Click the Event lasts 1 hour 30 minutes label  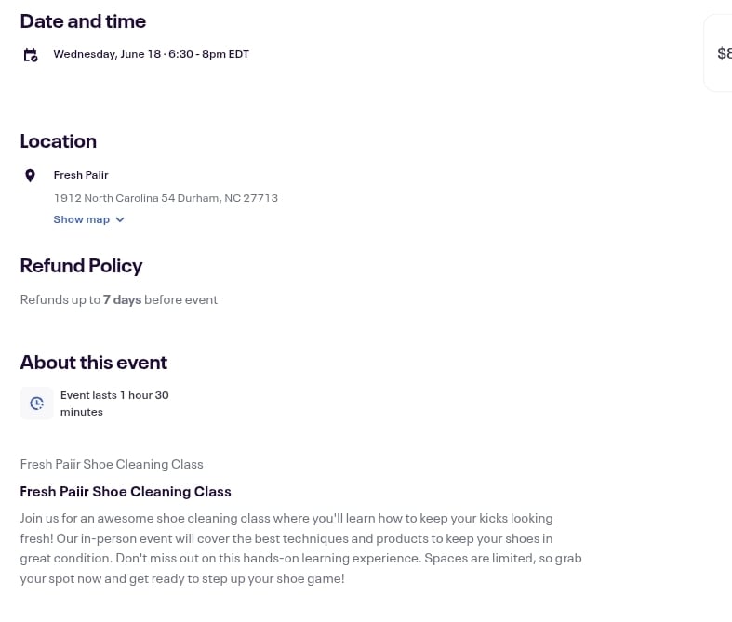(x=114, y=404)
